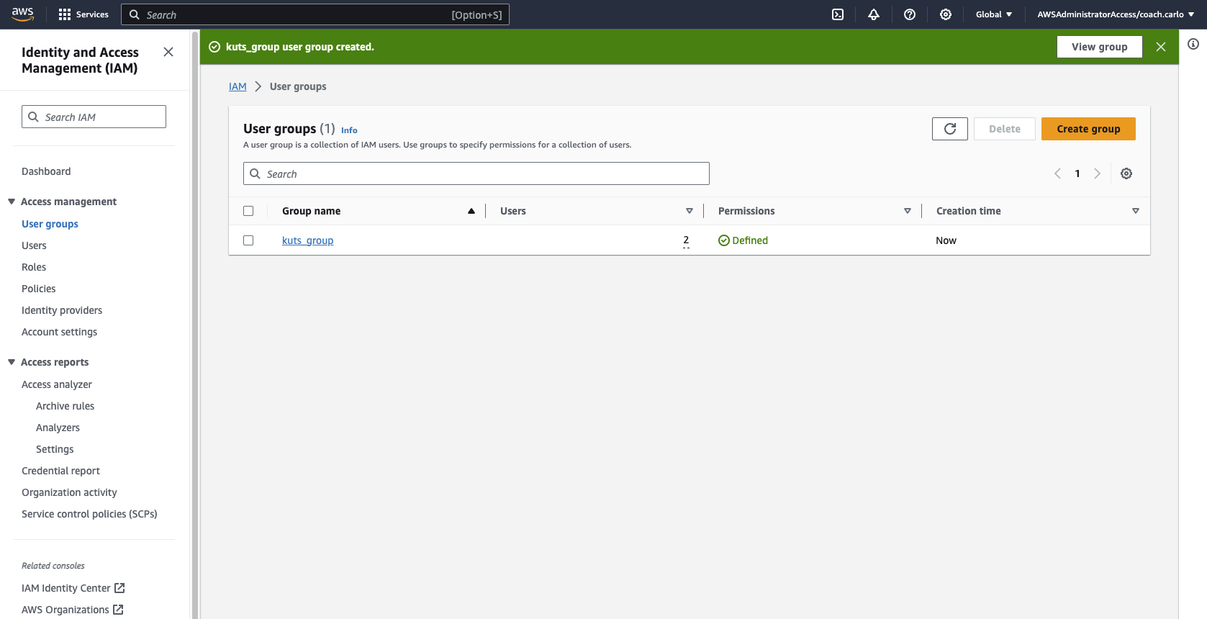The image size is (1207, 619).
Task: Click the user groups Search field
Action: (482, 173)
